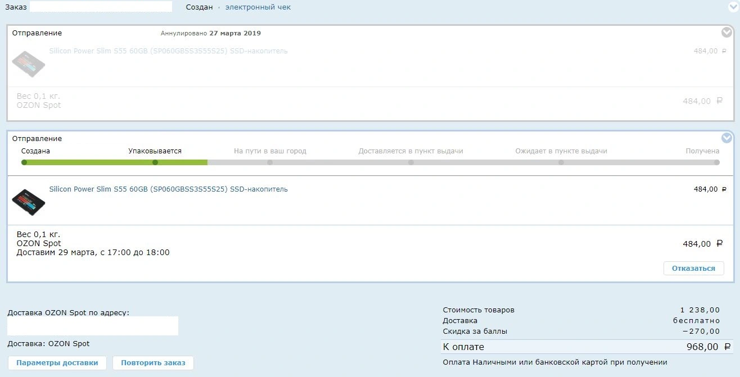Screen dimensions: 740x377
Task: Click the Ожидает в пункте выдачи label
Action: pyautogui.click(x=561, y=151)
